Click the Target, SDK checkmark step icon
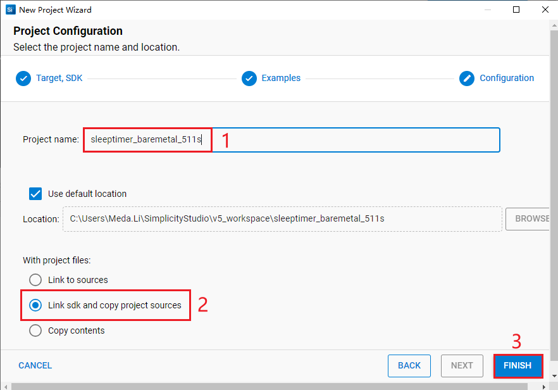 23,78
